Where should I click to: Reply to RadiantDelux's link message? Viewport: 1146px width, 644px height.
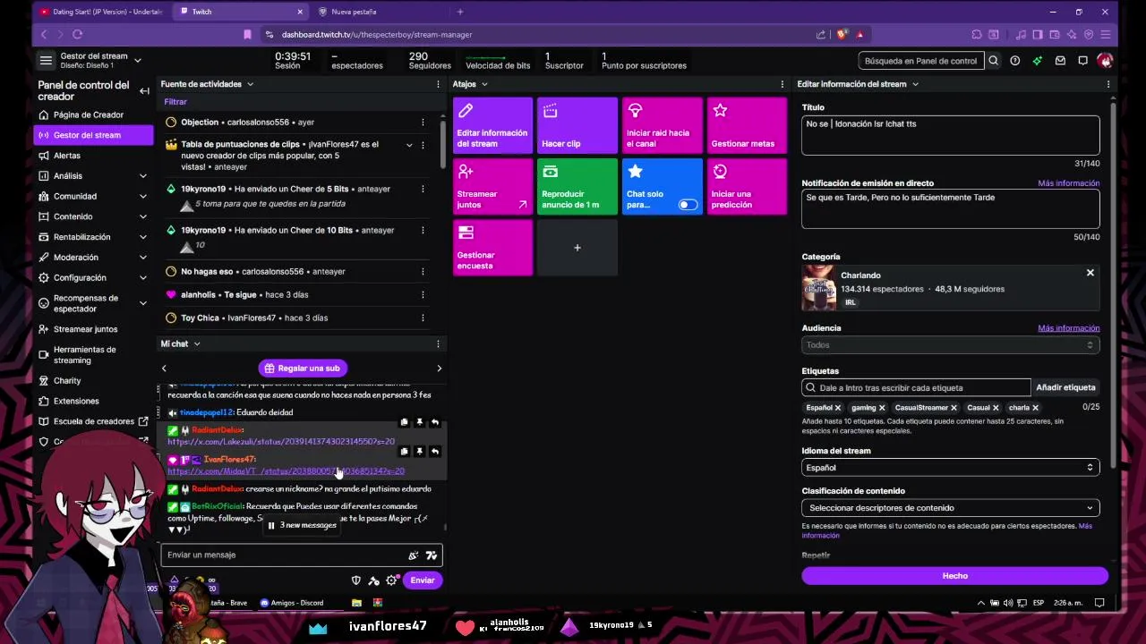point(434,422)
